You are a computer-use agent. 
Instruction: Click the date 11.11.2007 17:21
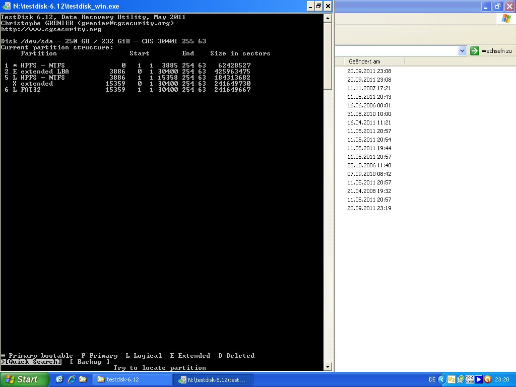coord(369,88)
